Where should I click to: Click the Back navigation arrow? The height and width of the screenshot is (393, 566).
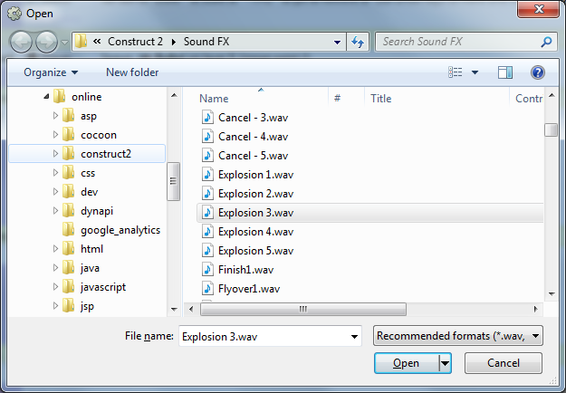click(x=22, y=42)
